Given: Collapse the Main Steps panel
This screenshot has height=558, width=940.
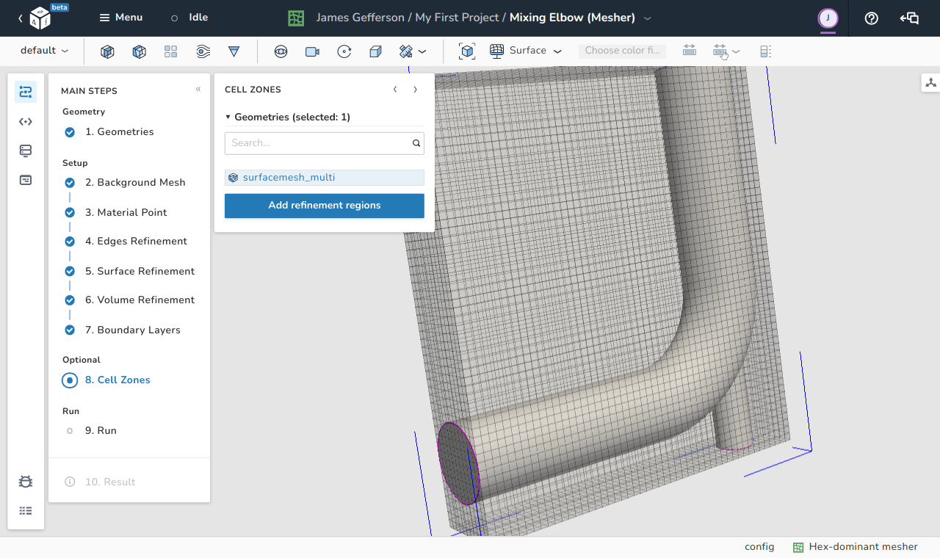Looking at the screenshot, I should coord(198,90).
